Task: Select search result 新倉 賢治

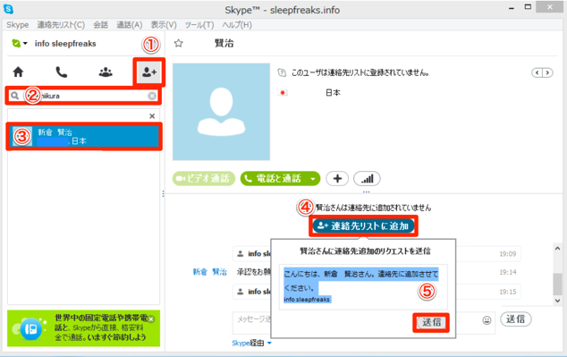Action: coord(84,136)
